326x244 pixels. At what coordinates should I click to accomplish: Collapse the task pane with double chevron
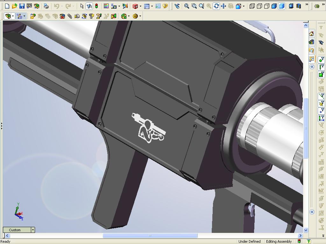[x=312, y=67]
